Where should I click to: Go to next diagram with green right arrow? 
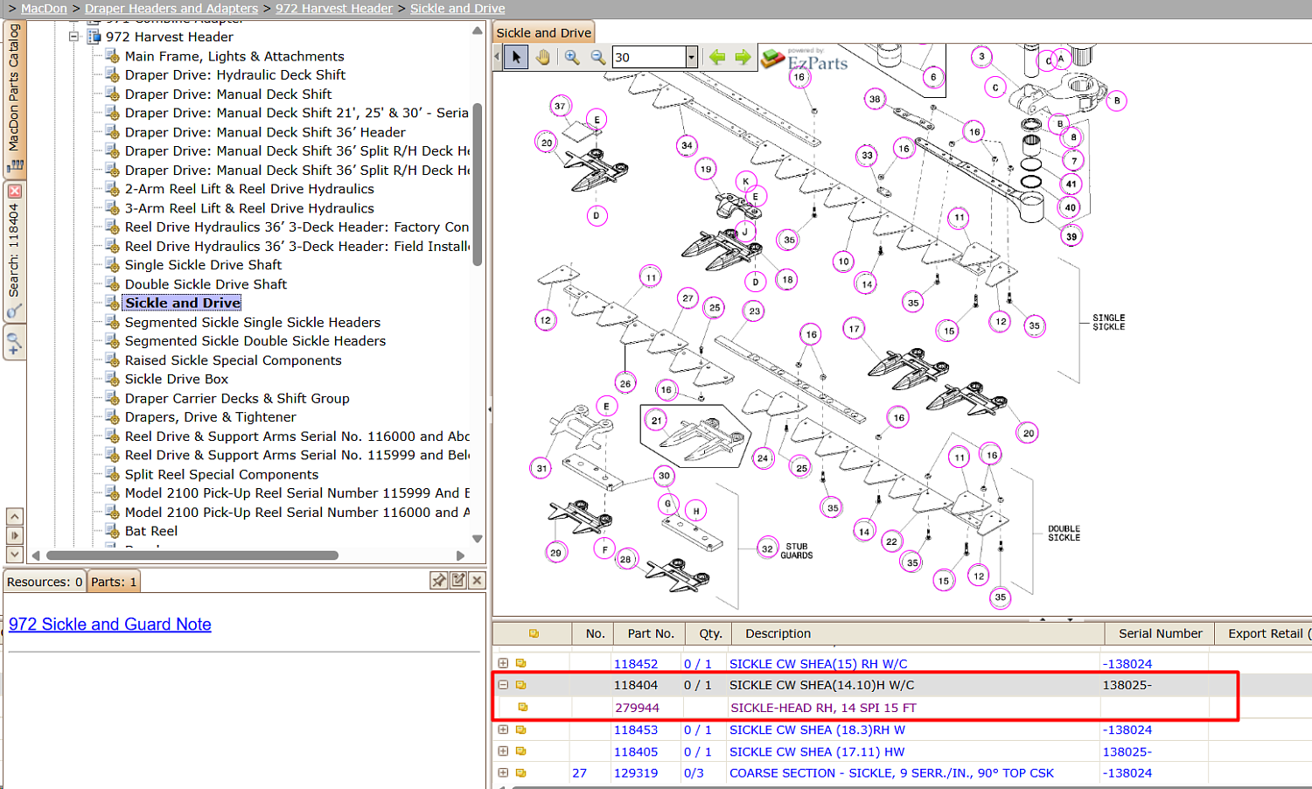click(743, 57)
